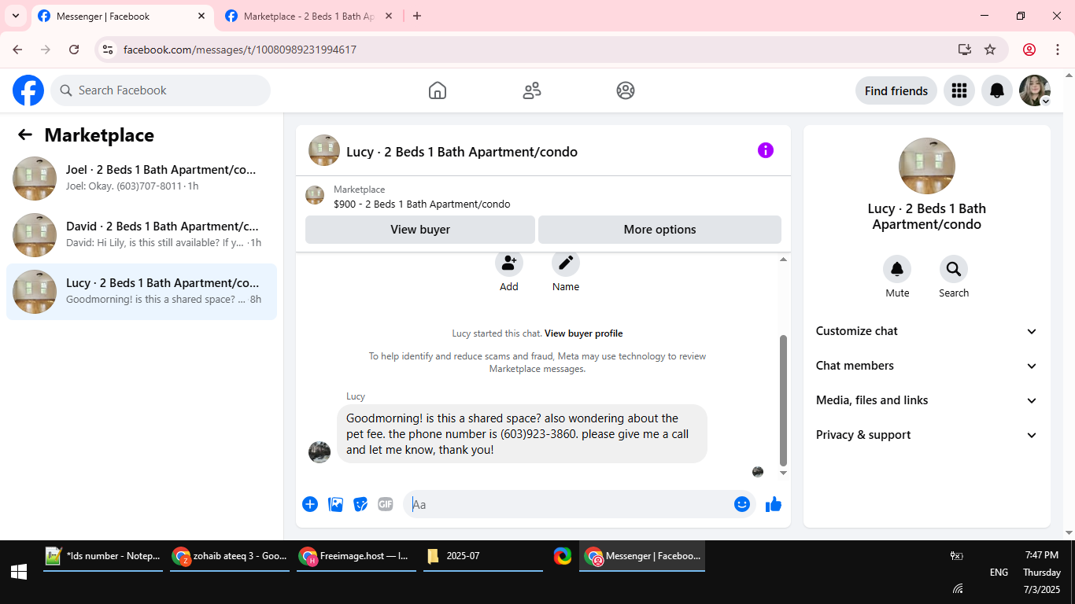Viewport: 1075px width, 604px height.
Task: Click the More options button
Action: (x=659, y=230)
